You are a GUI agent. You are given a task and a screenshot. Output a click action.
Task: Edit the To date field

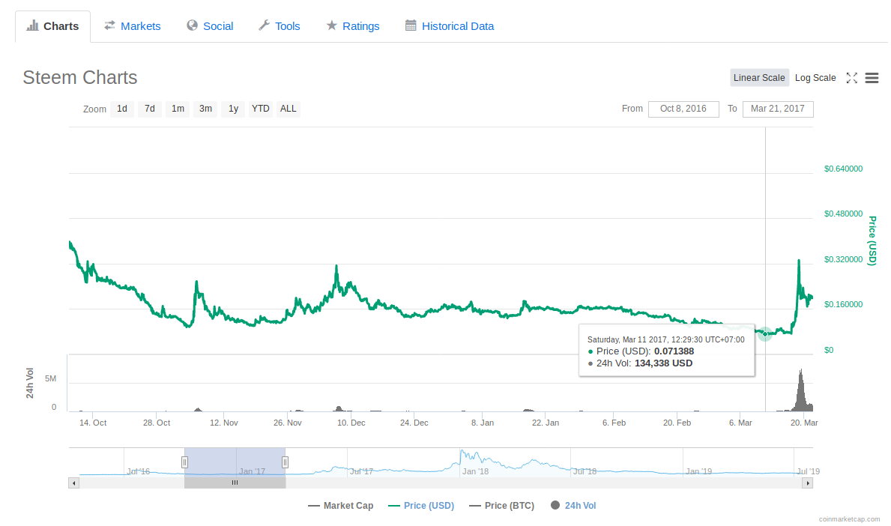[x=778, y=109]
